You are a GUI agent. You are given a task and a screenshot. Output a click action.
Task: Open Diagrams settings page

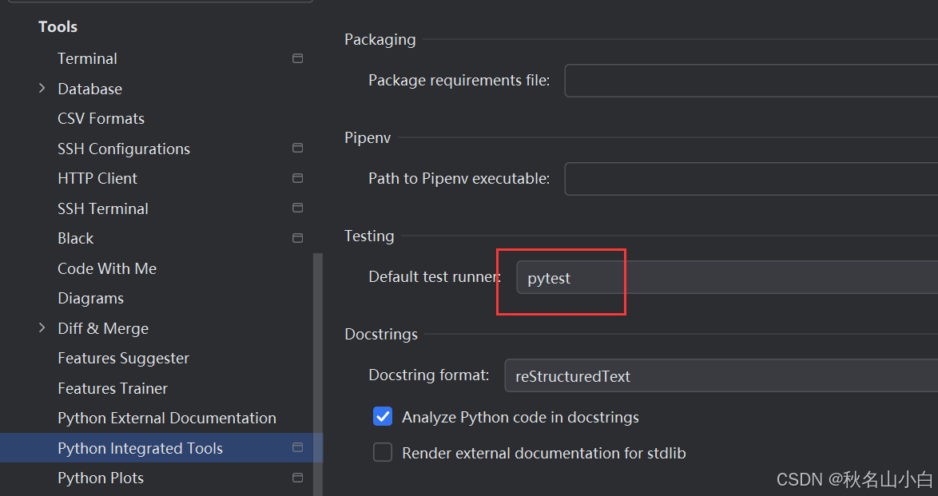coord(91,298)
